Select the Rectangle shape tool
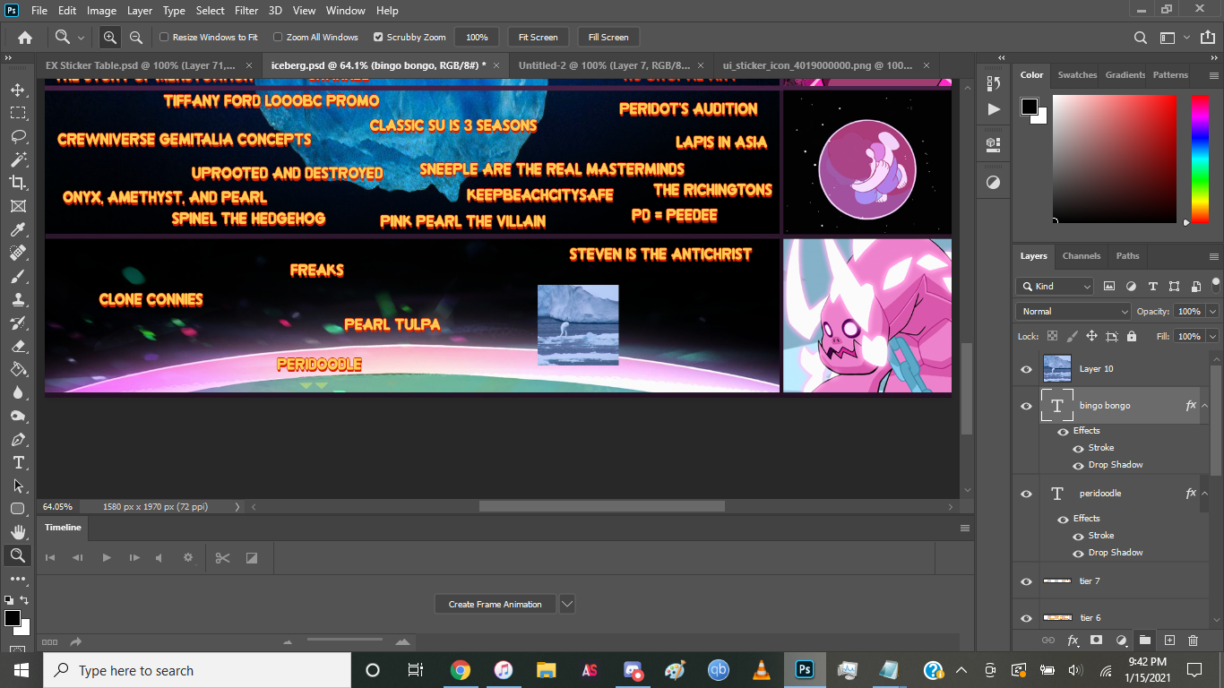This screenshot has width=1224, height=688. tap(17, 509)
